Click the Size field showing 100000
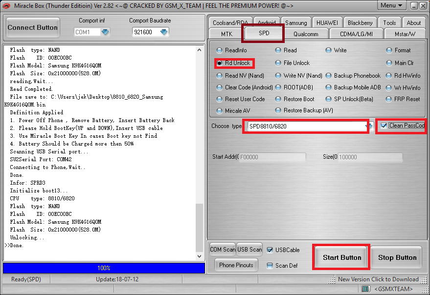This screenshot has width=430, height=295. [370, 157]
